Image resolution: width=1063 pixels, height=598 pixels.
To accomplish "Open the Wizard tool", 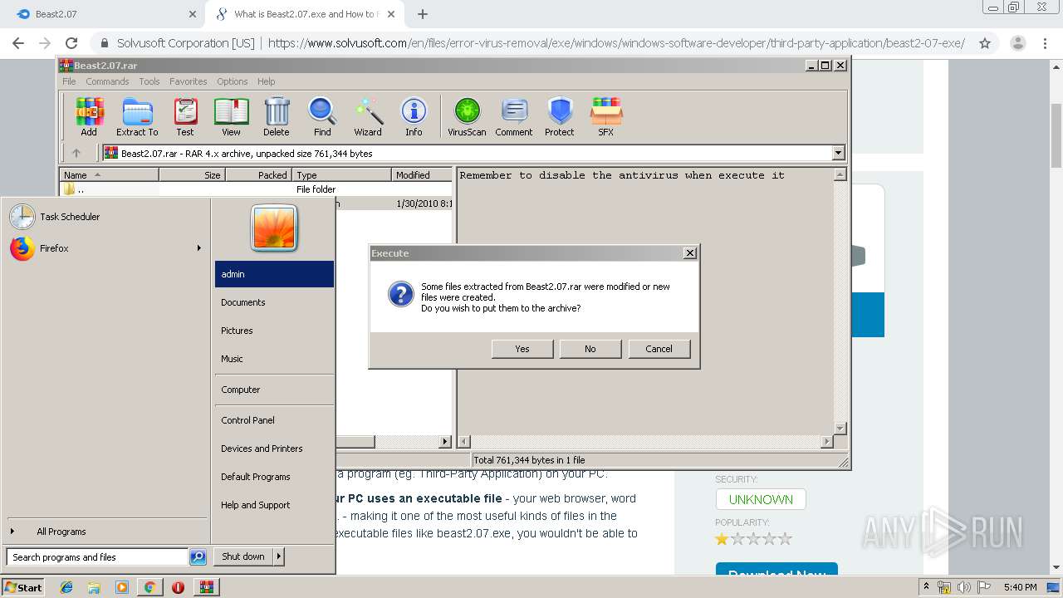I will click(x=368, y=116).
